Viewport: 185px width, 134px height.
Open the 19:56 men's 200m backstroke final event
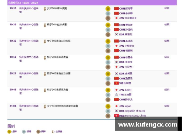[x=57, y=57]
